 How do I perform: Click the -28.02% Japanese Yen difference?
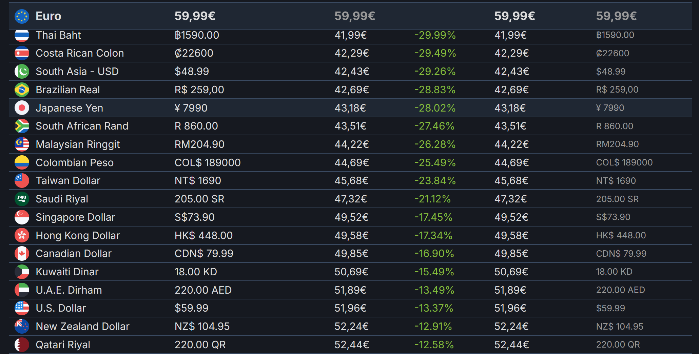click(435, 108)
